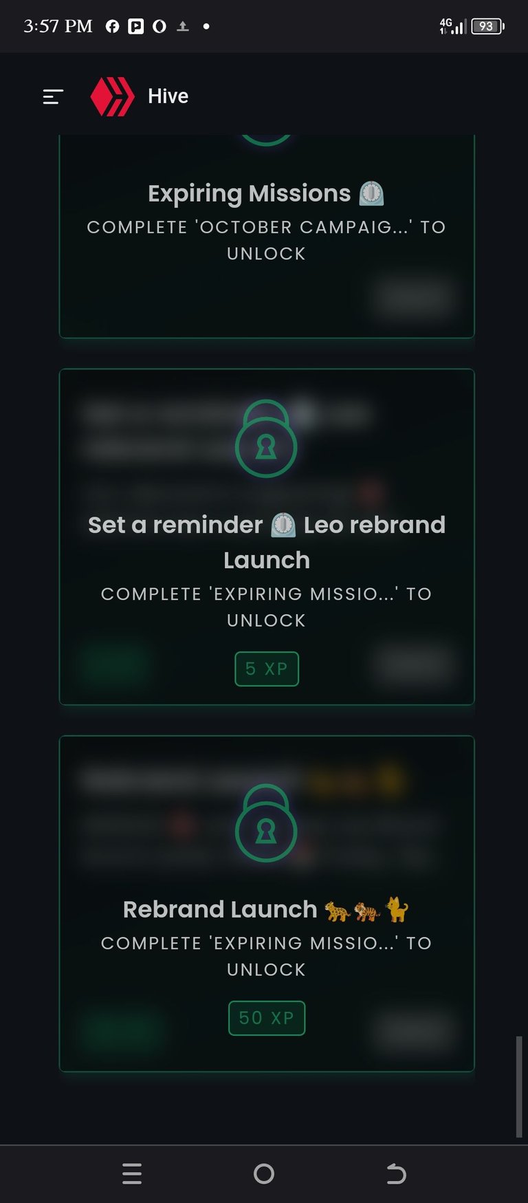Open the hamburger menu next to Hive logo
Viewport: 528px width, 1203px height.
pos(53,97)
